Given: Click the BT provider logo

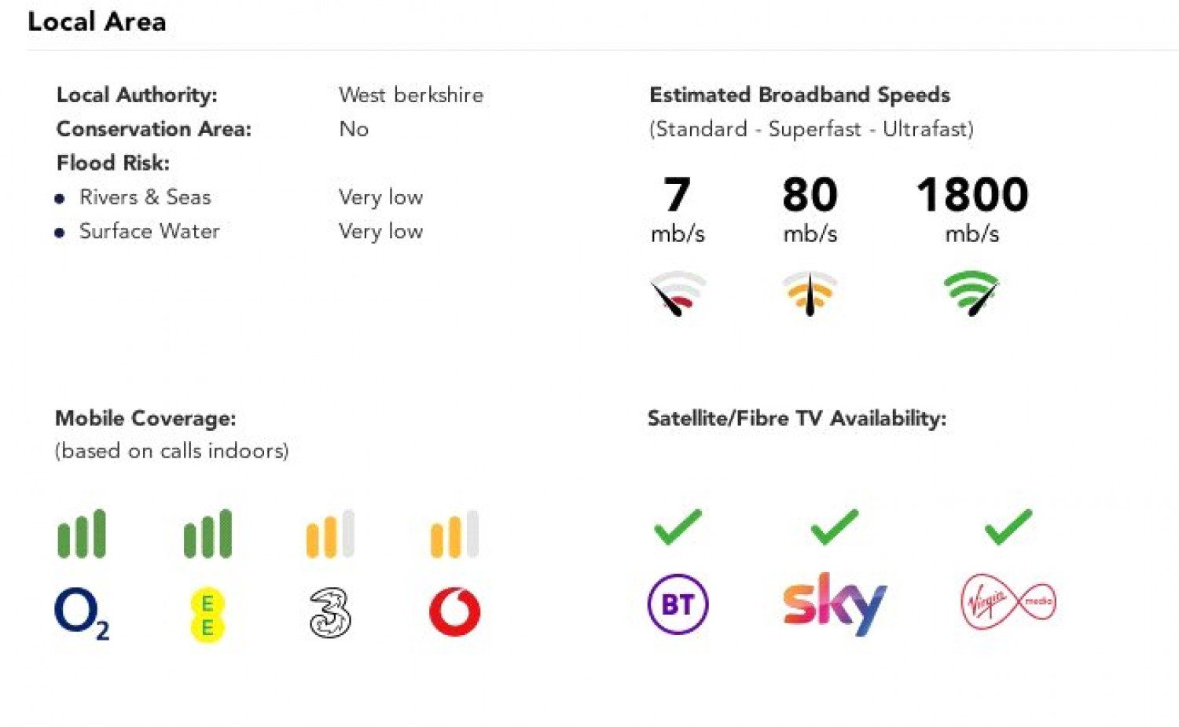Looking at the screenshot, I should [x=678, y=604].
